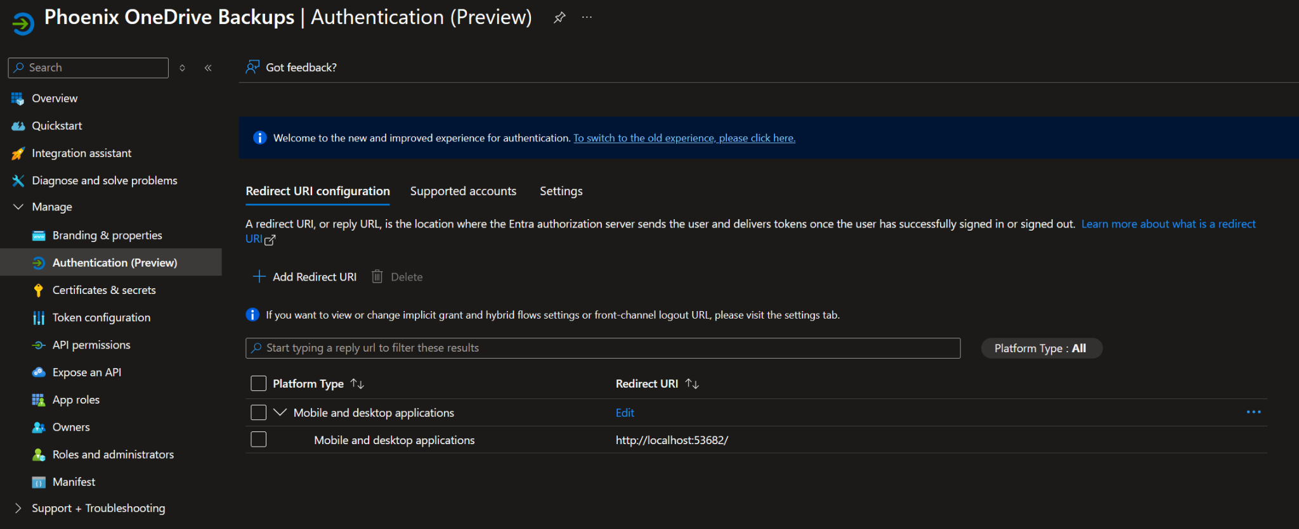1299x529 pixels.
Task: Switch to the Supported accounts tab
Action: point(463,191)
